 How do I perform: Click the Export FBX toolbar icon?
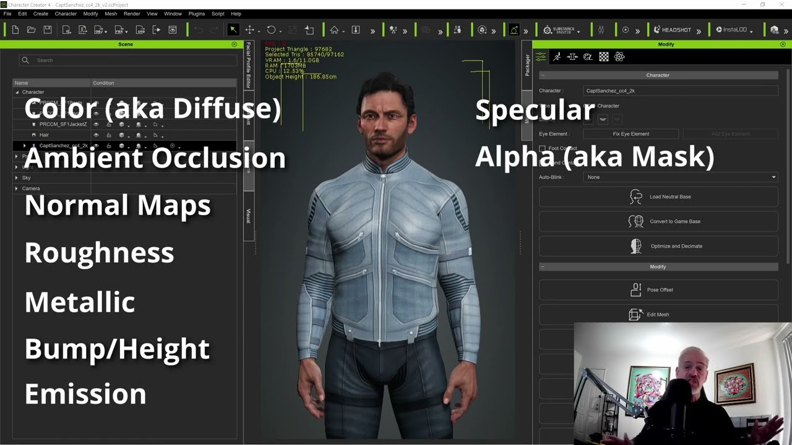120,30
